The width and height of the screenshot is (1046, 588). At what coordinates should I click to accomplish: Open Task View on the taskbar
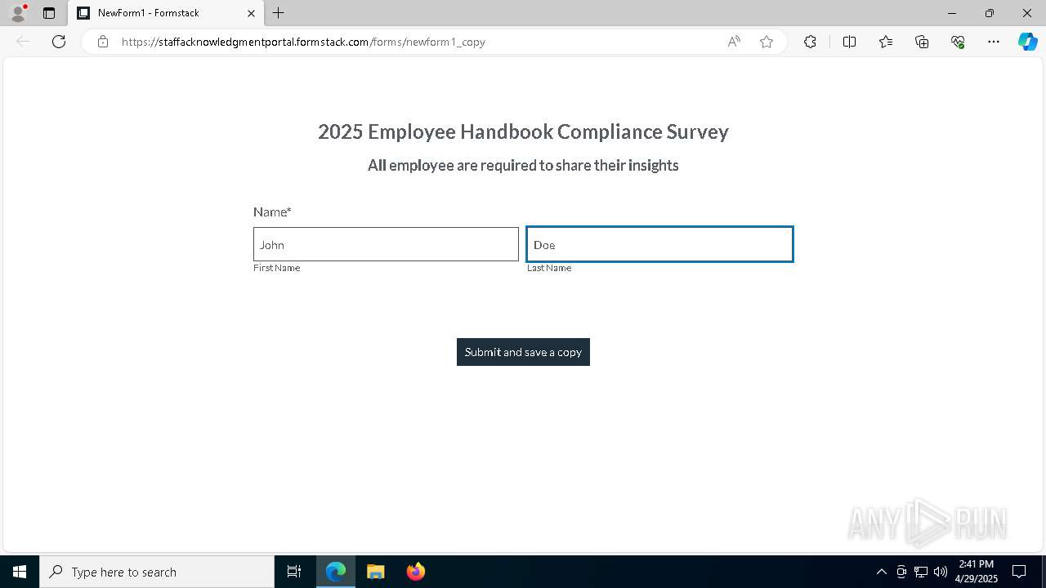[294, 572]
